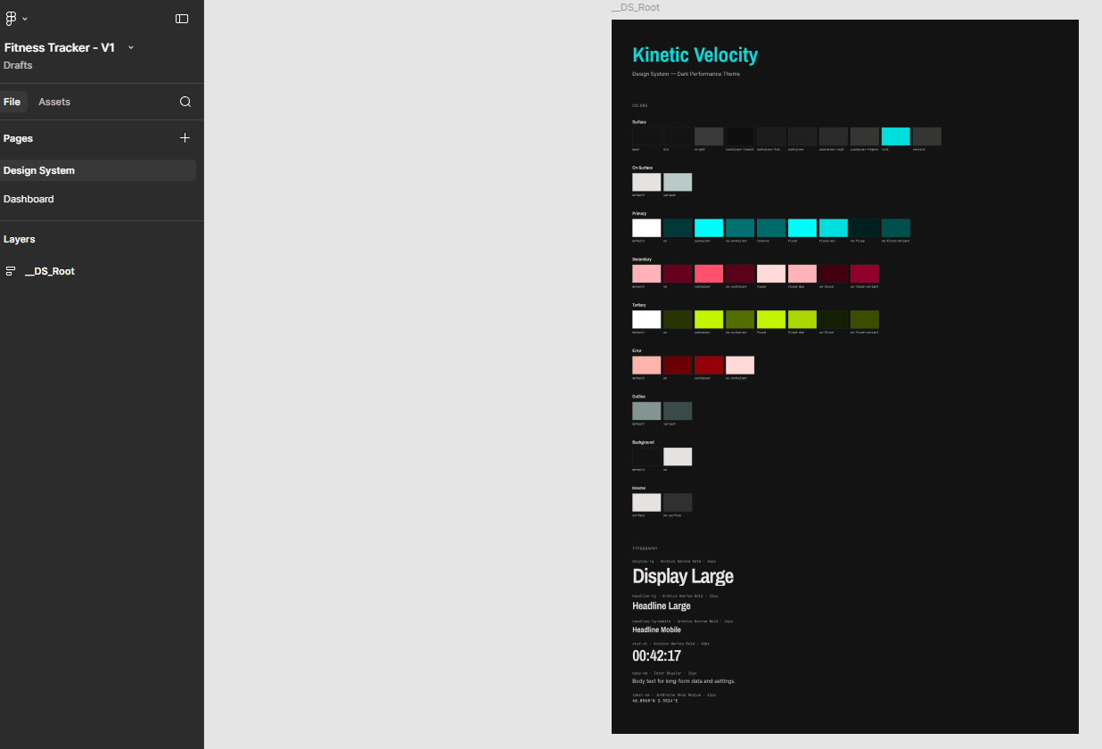Select the Tertiary fixed-dim swatch

[x=802, y=319]
